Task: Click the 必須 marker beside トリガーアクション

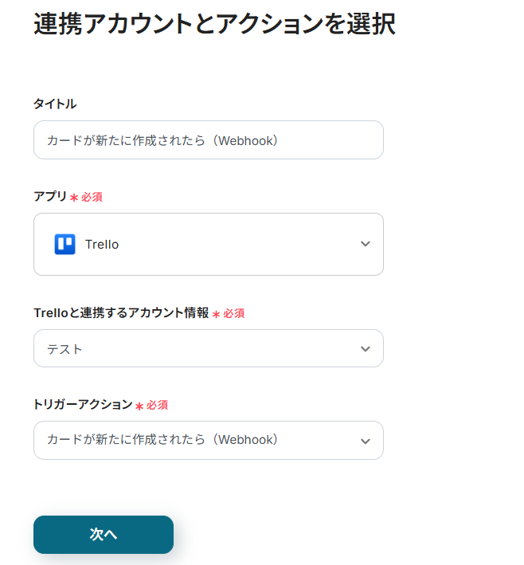Action: 157,406
